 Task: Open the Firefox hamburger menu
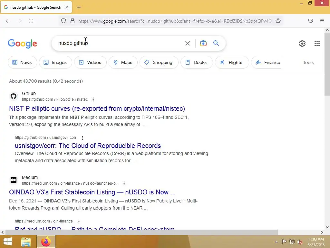pyautogui.click(x=322, y=21)
